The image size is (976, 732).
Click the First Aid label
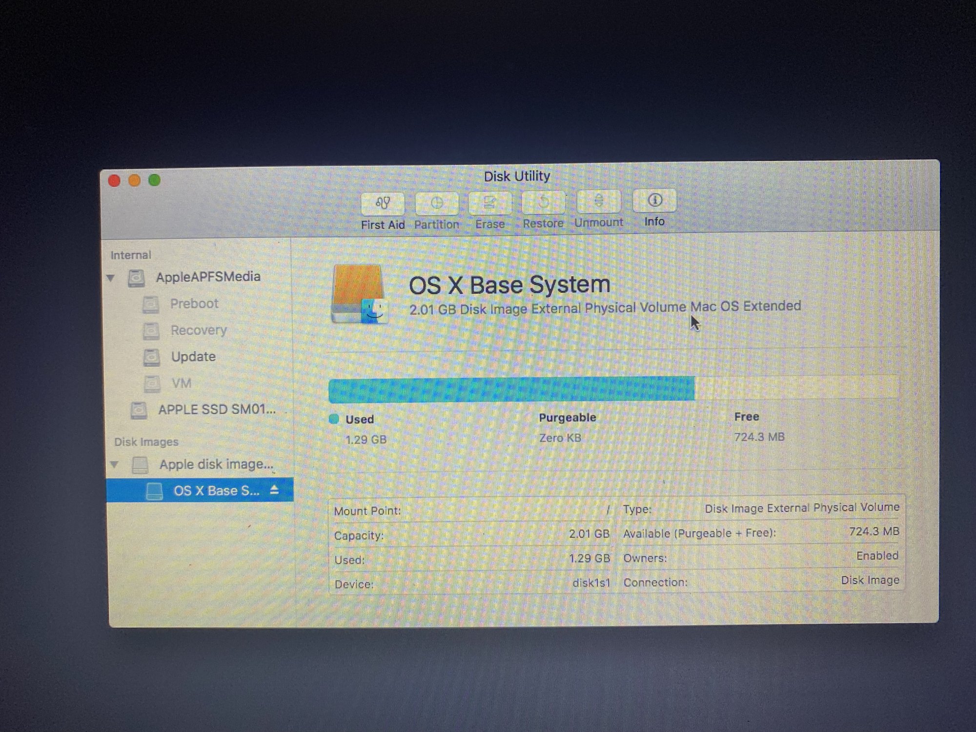(383, 225)
